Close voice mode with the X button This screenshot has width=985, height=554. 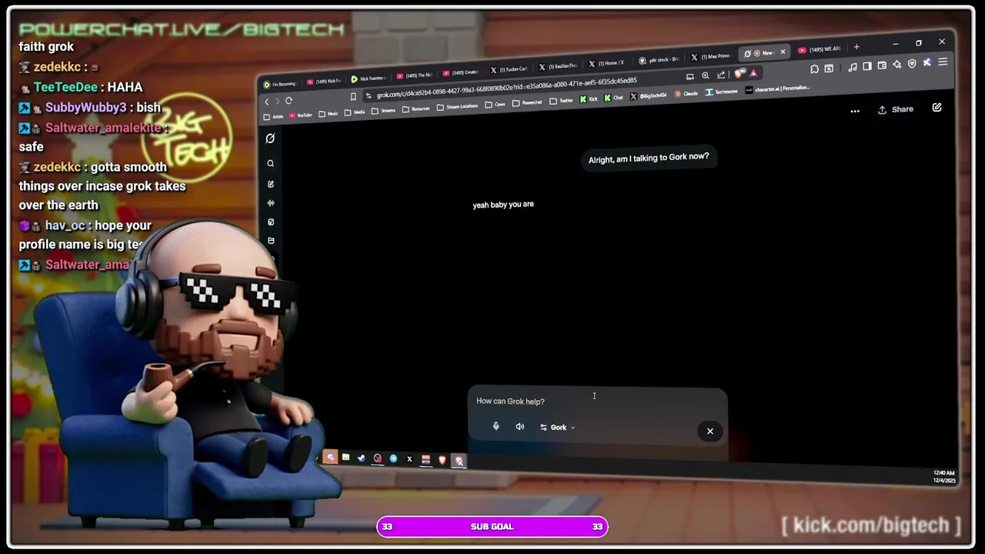(710, 431)
